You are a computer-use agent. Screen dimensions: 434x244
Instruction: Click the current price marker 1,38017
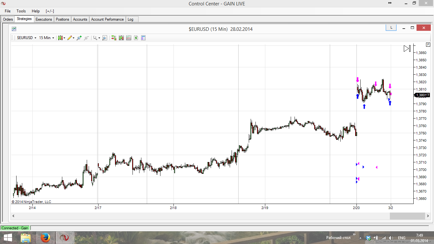pyautogui.click(x=423, y=95)
